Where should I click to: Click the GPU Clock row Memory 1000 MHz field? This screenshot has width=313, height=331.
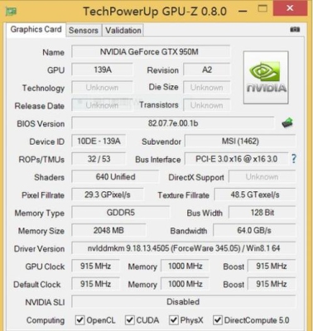185,266
